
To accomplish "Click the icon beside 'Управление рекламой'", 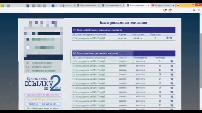I will (x=27, y=71).
